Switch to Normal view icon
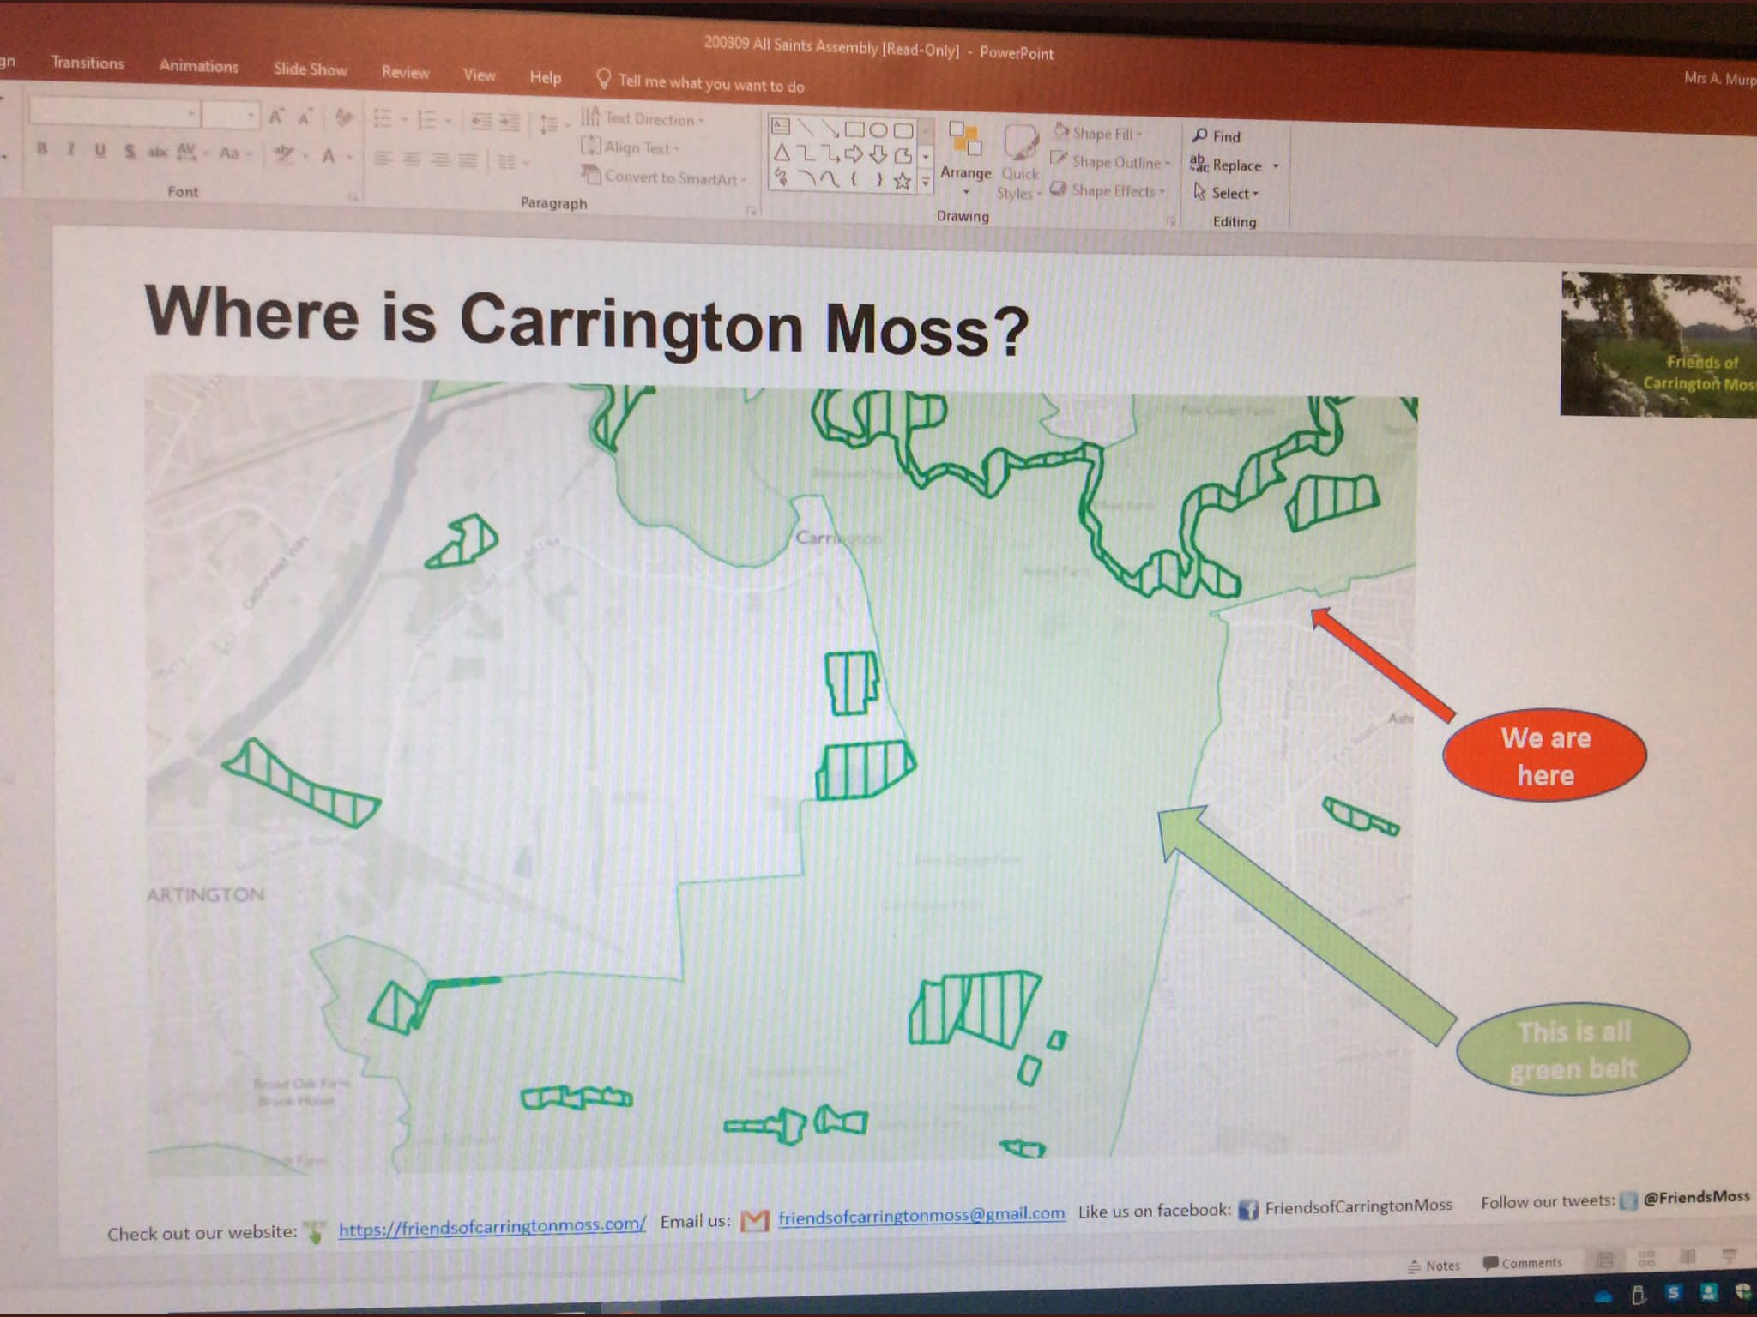 tap(1604, 1260)
